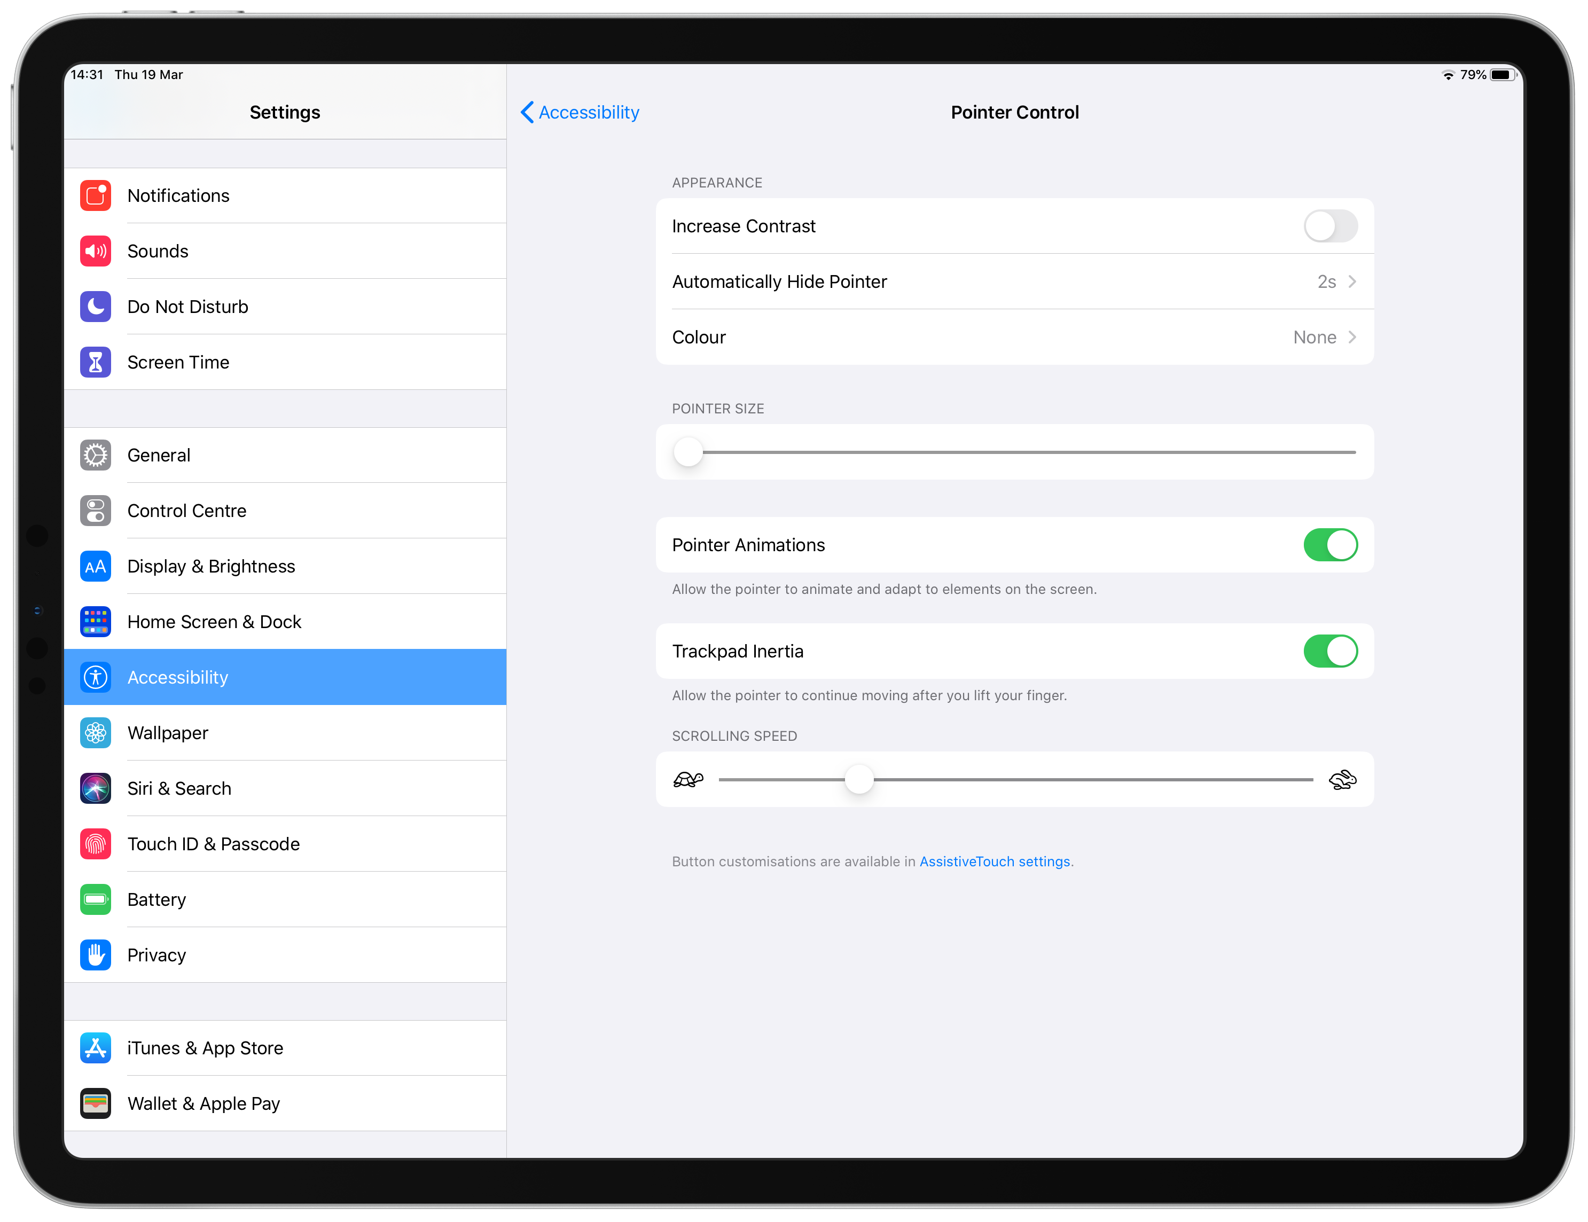The width and height of the screenshot is (1588, 1222).
Task: Open AssistiveTouch settings link
Action: pyautogui.click(x=995, y=860)
